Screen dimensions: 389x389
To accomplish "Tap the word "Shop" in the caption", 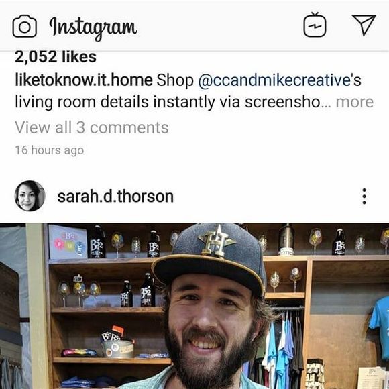I will (175, 81).
